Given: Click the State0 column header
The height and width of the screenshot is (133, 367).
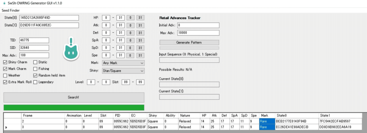Looking at the screenshot, I should pos(297,116).
